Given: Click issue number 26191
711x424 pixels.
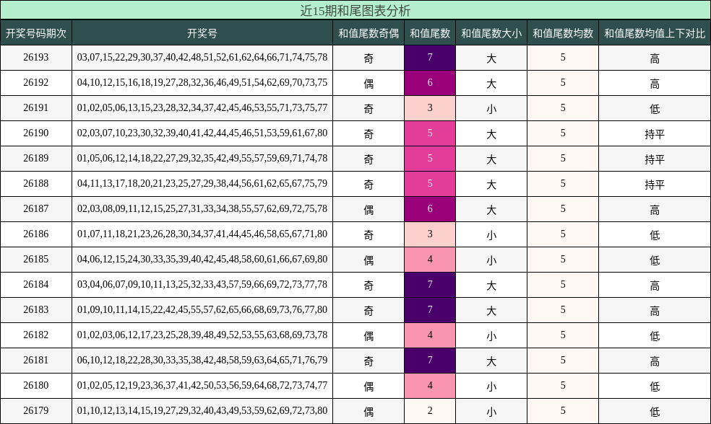Looking at the screenshot, I should point(36,108).
